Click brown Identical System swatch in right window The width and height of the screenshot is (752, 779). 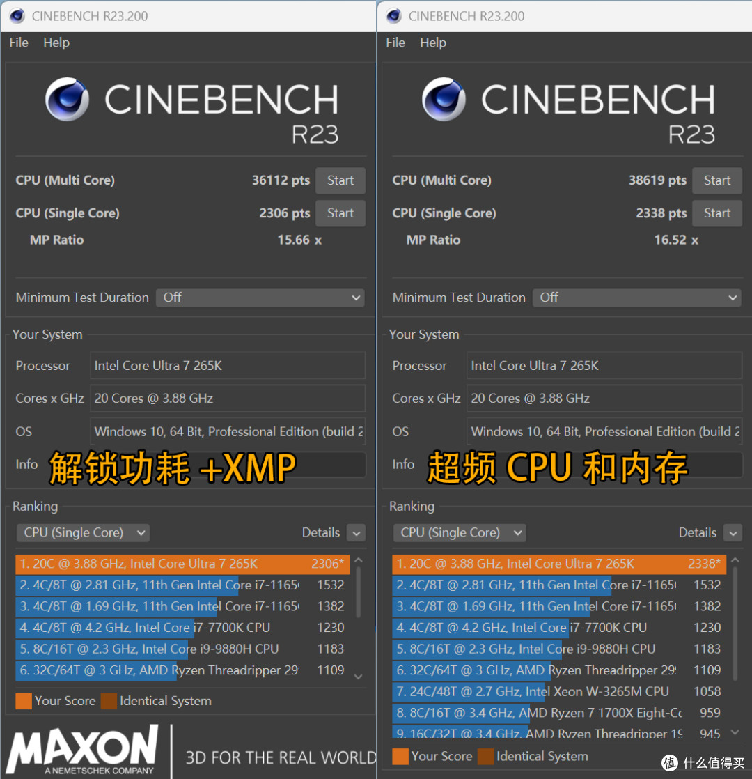point(485,757)
